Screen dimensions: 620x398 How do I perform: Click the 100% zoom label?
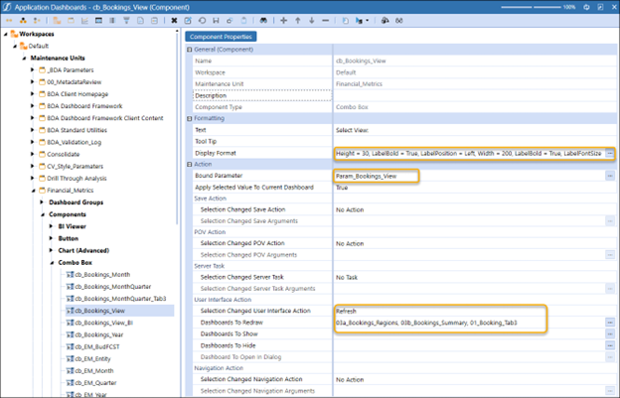[x=569, y=7]
